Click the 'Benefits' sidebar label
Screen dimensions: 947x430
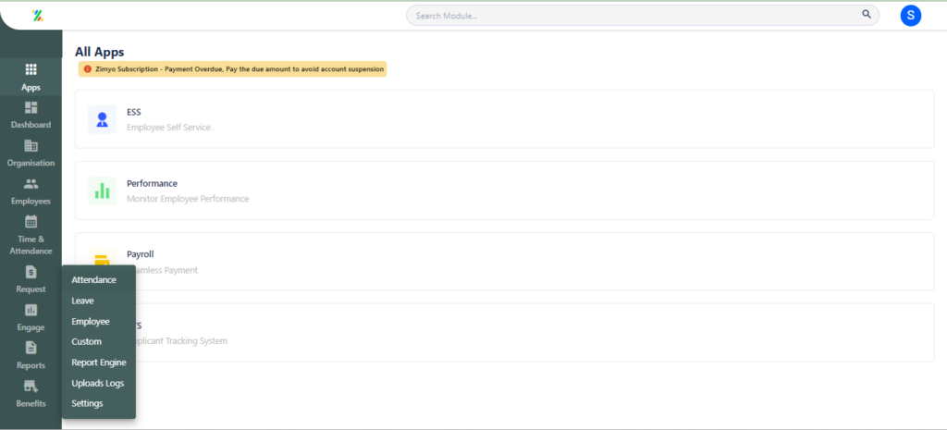pos(31,403)
